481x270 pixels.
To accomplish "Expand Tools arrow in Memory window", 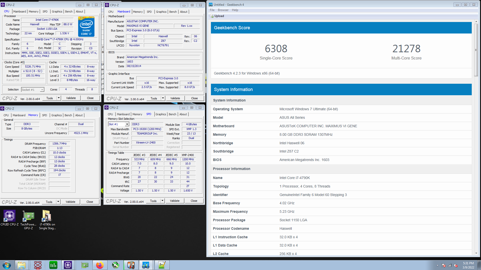I will [58, 202].
